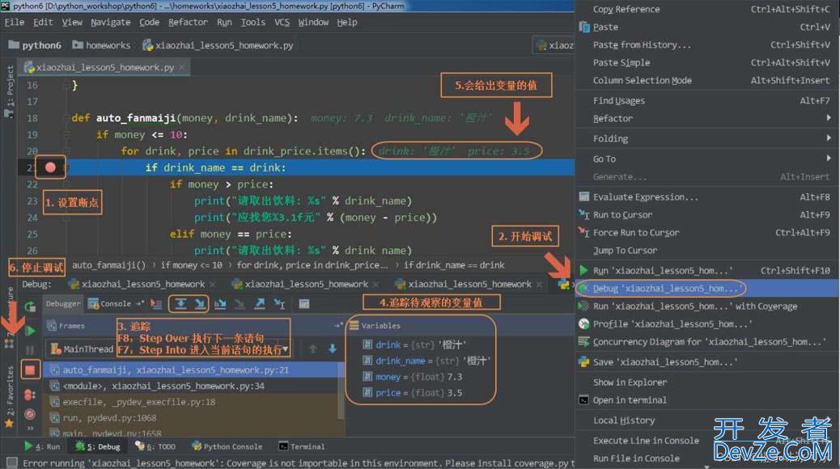The width and height of the screenshot is (840, 469).
Task: Click the homeworks folder breadcrumb
Action: [102, 45]
